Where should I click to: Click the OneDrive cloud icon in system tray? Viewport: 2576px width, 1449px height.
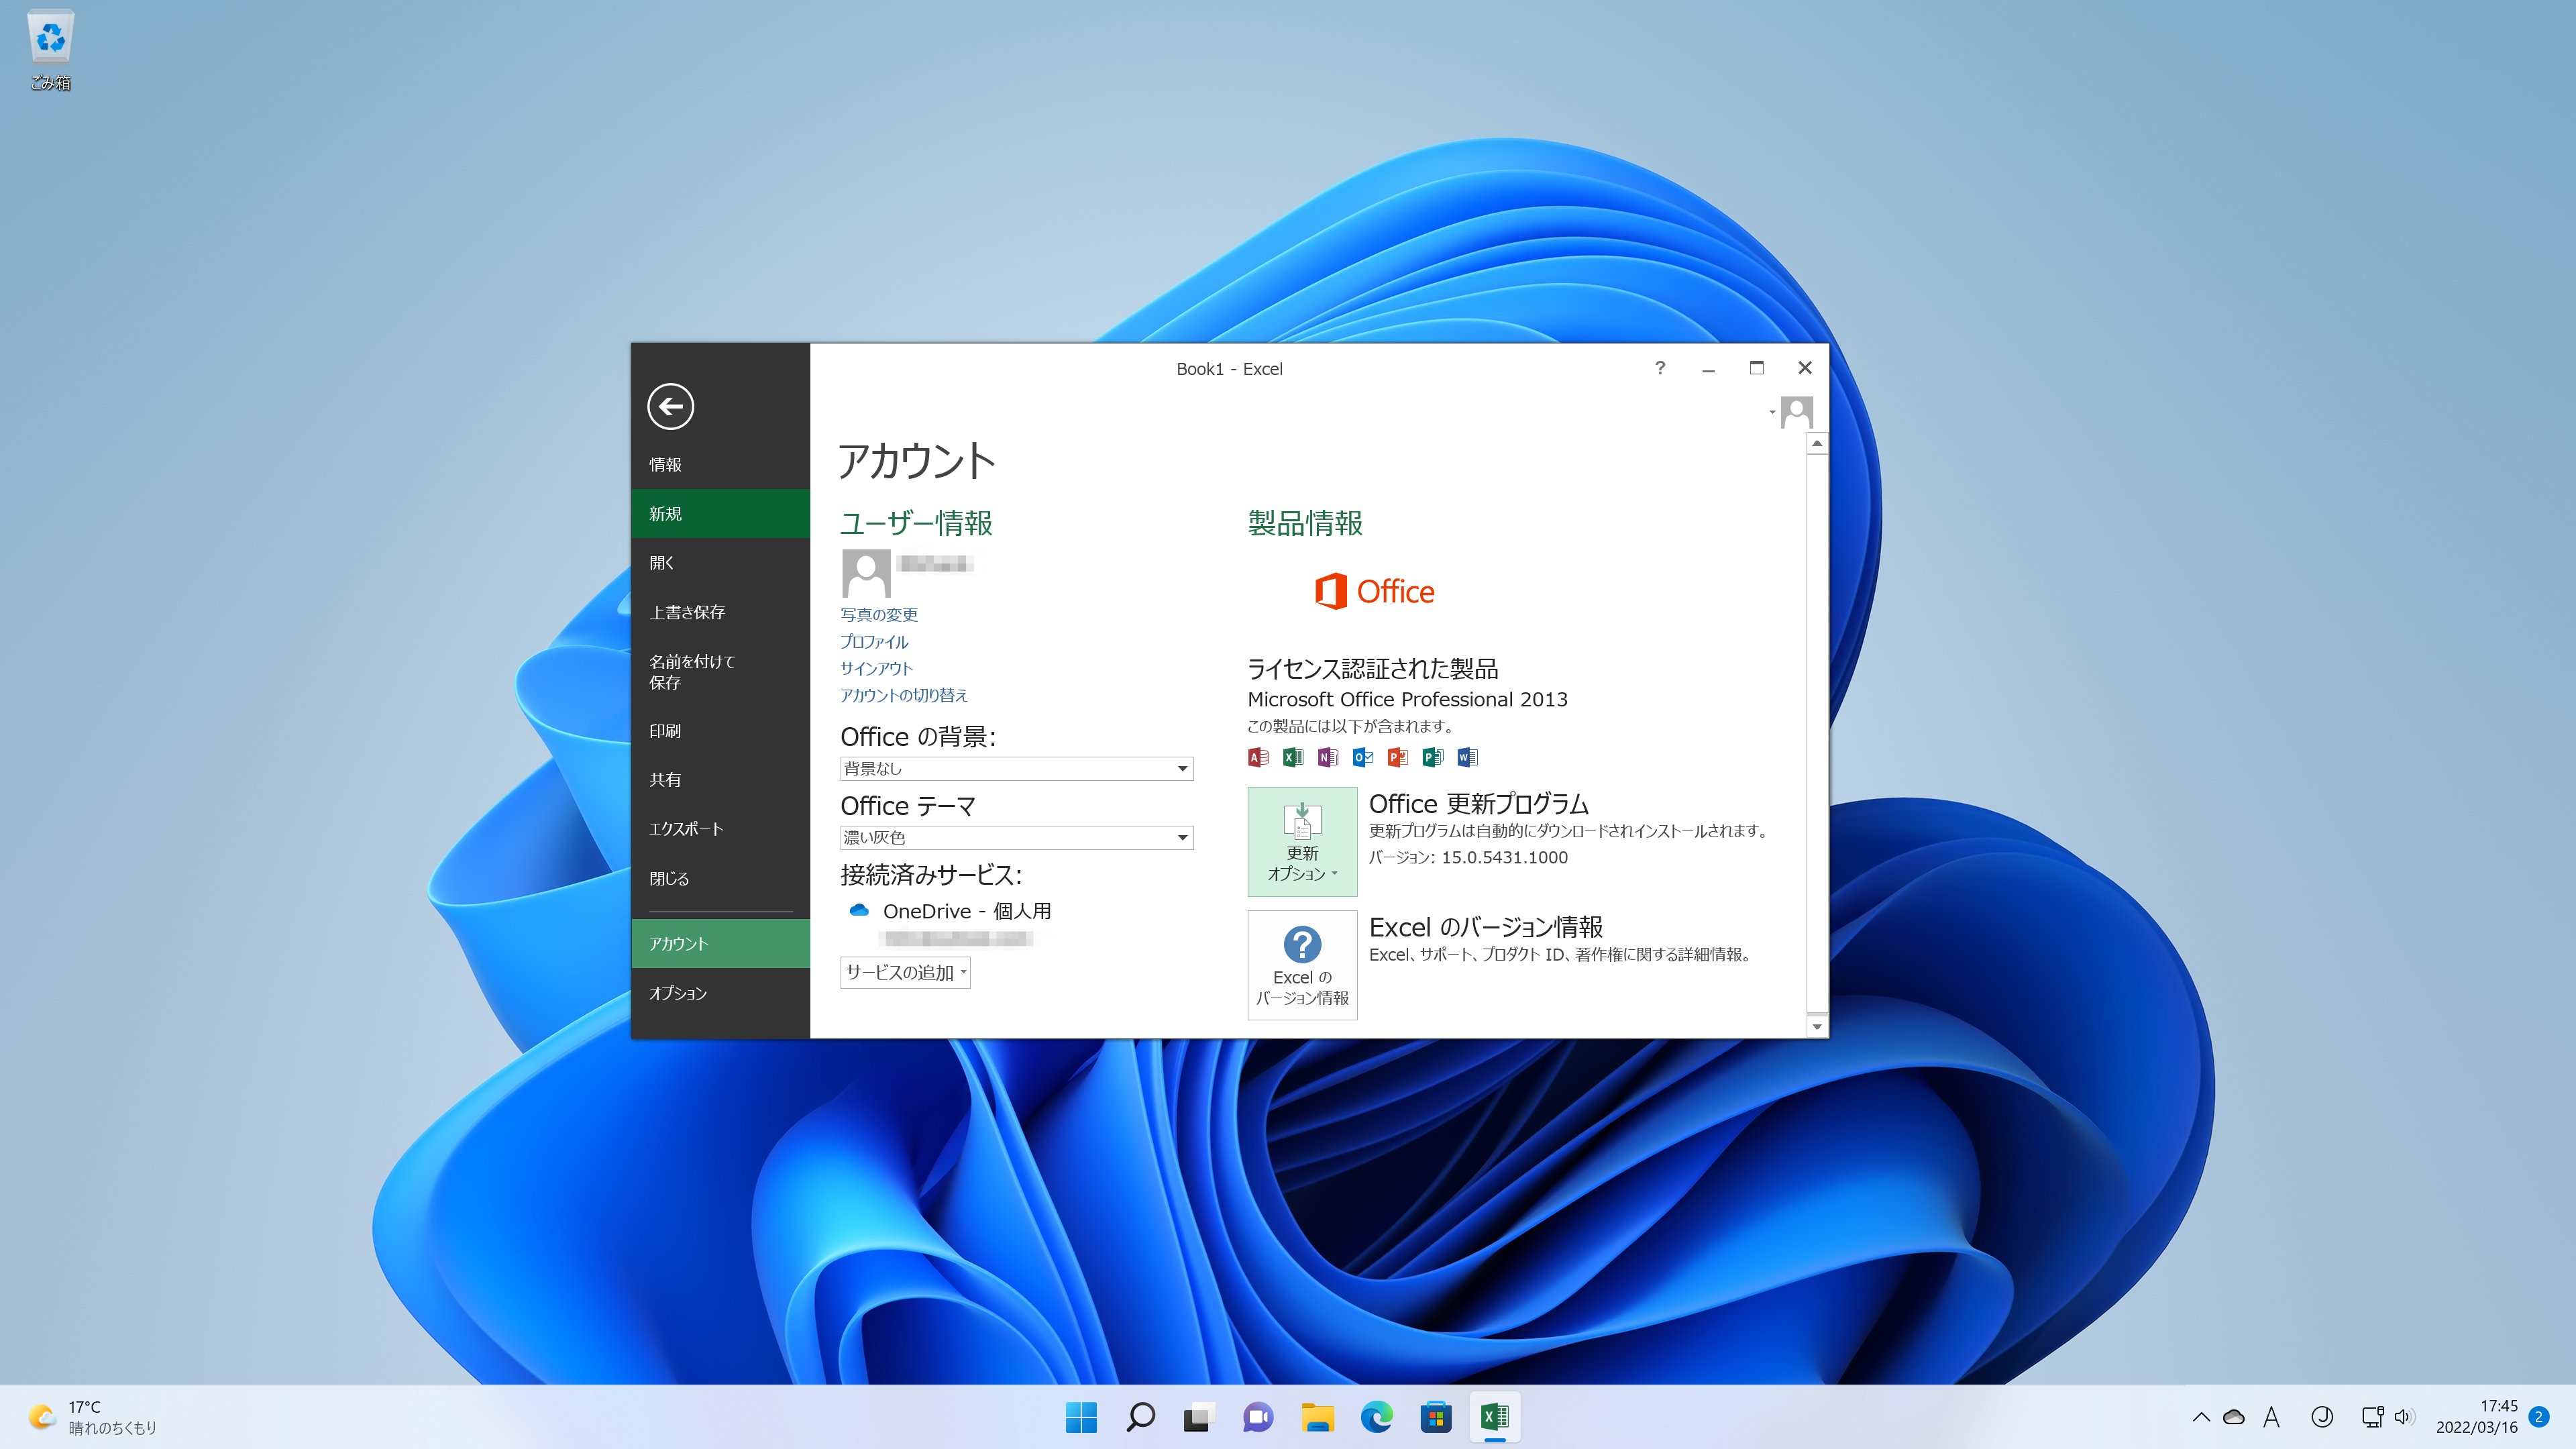point(2234,1417)
